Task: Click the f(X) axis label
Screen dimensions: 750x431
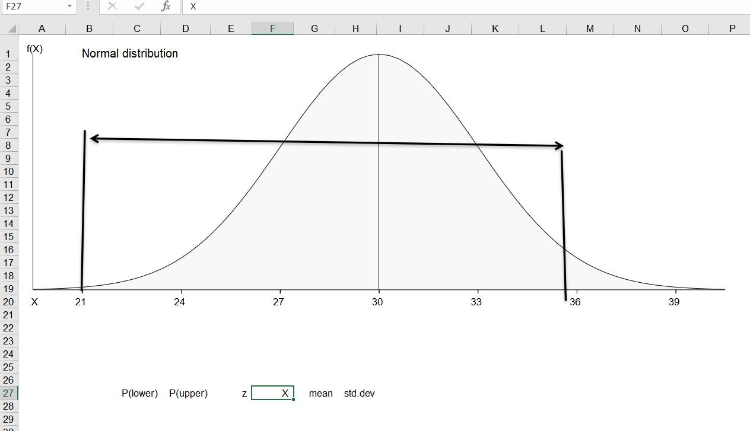Action: point(35,49)
